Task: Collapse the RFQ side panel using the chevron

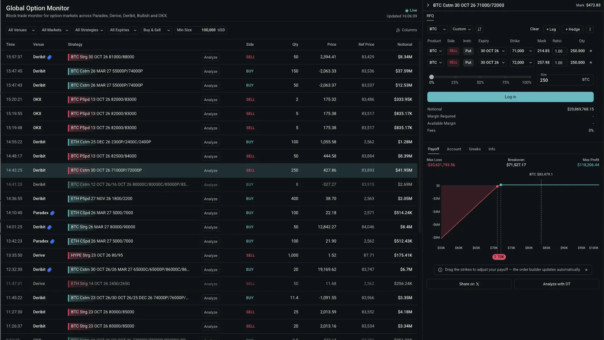Action: pyautogui.click(x=428, y=5)
